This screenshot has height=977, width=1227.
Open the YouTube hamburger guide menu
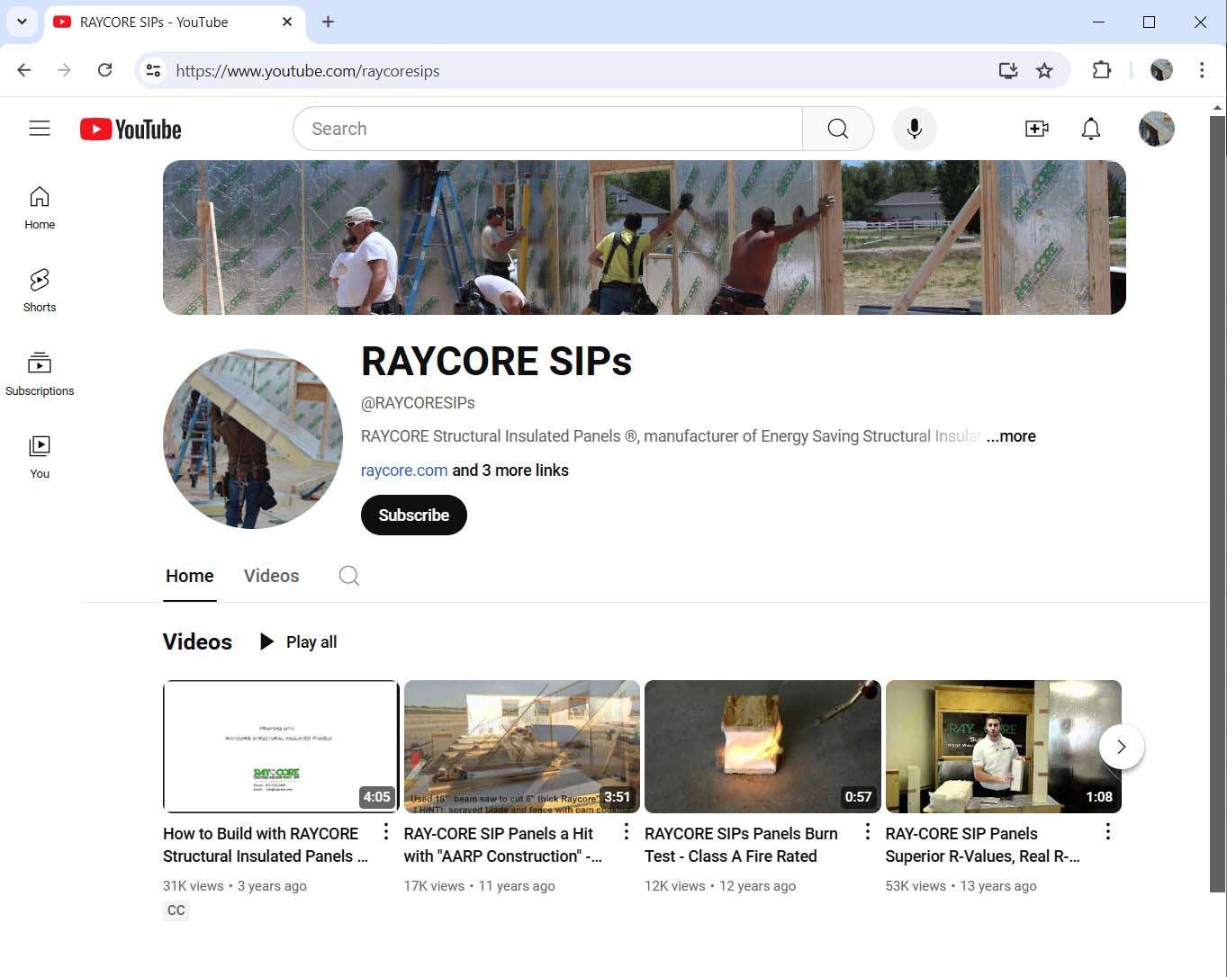click(40, 129)
